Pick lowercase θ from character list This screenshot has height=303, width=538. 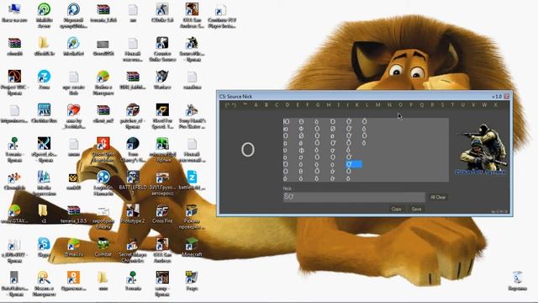pos(301,172)
